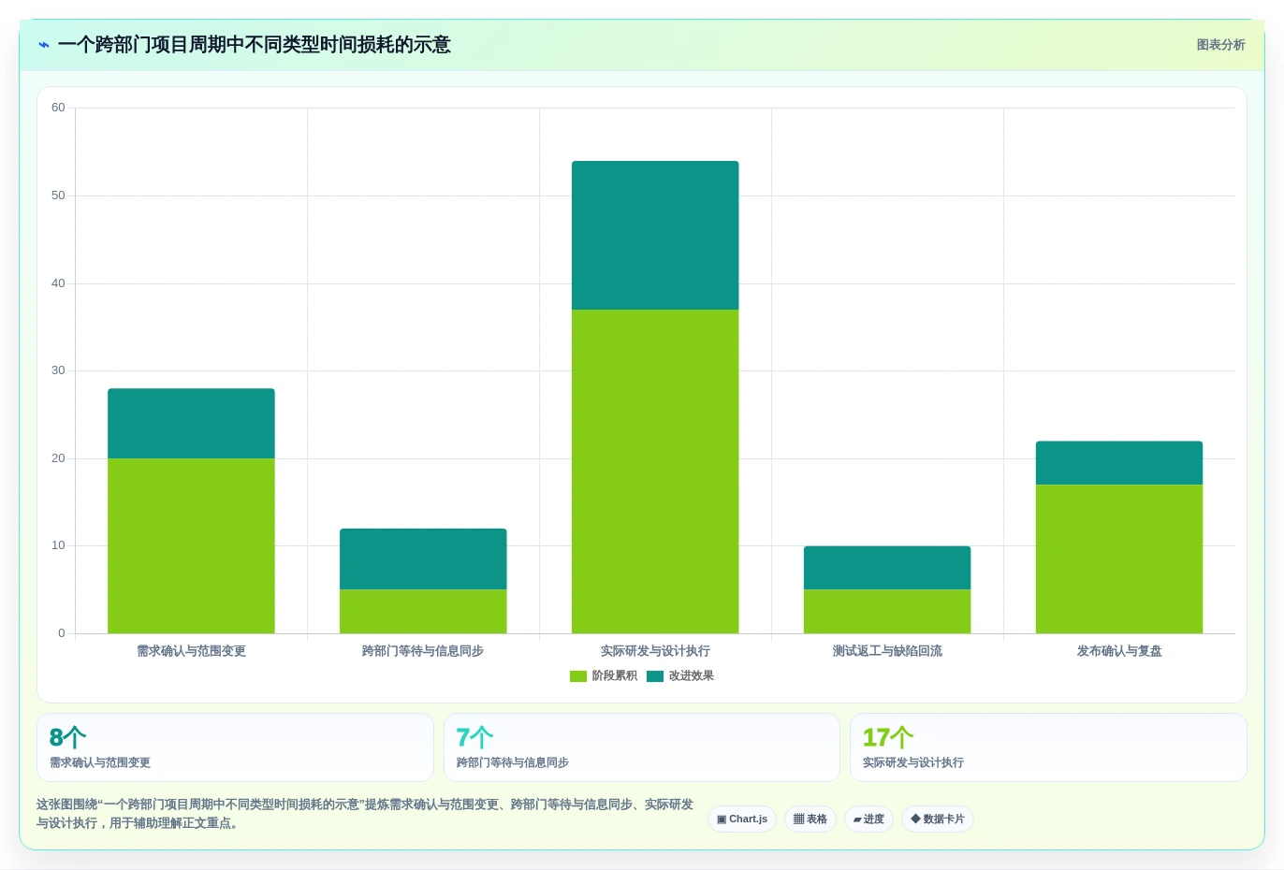Click the x-axis label 需求确认与范围变更
The width and height of the screenshot is (1284, 870).
pyautogui.click(x=191, y=651)
